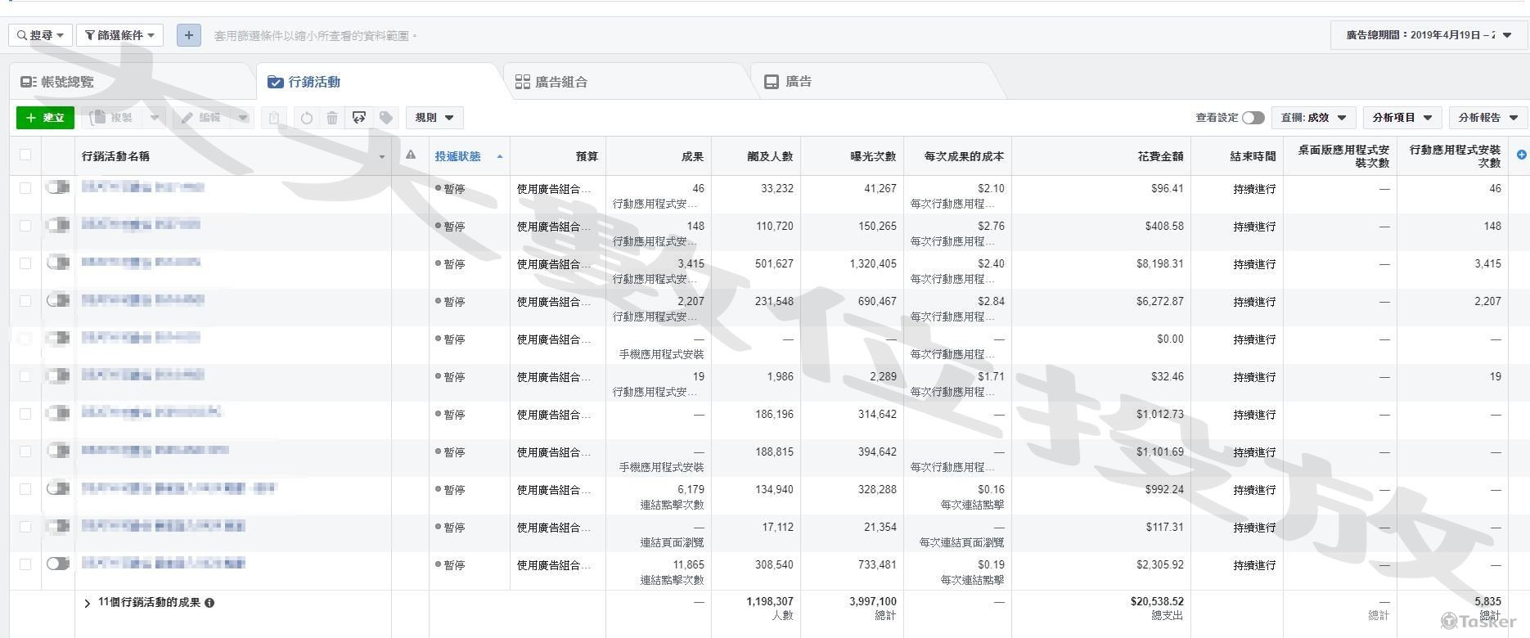
Task: Click the import/export icon in toolbar
Action: 359,118
